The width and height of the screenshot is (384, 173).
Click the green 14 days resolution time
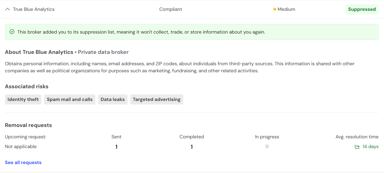pos(370,146)
